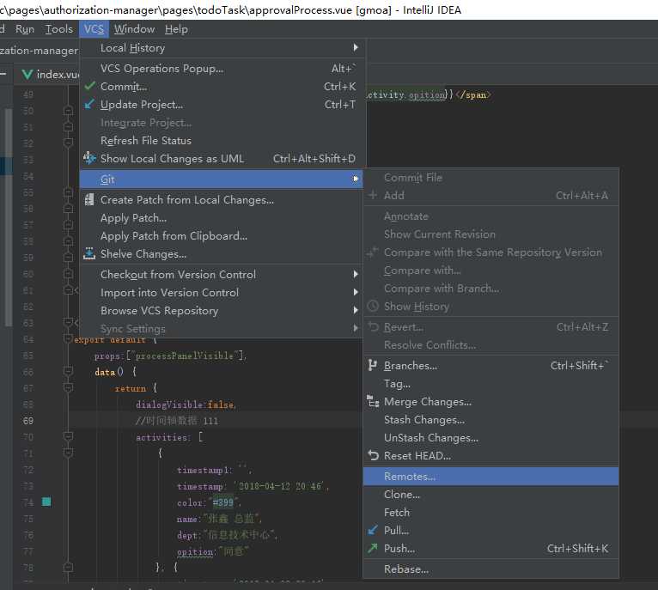Choose Show Local Changes as UML
Viewport: 658px width, 590px height.
coord(221,158)
